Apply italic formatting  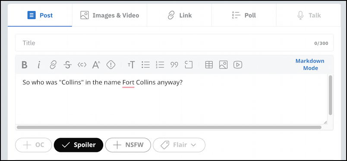pos(39,65)
